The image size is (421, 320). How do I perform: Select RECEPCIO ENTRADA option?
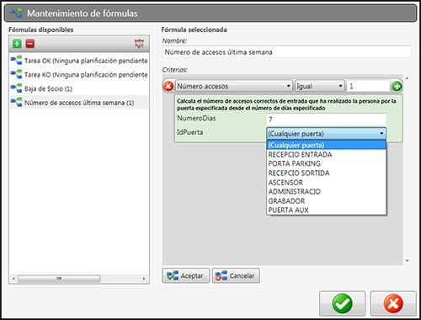[327, 154]
